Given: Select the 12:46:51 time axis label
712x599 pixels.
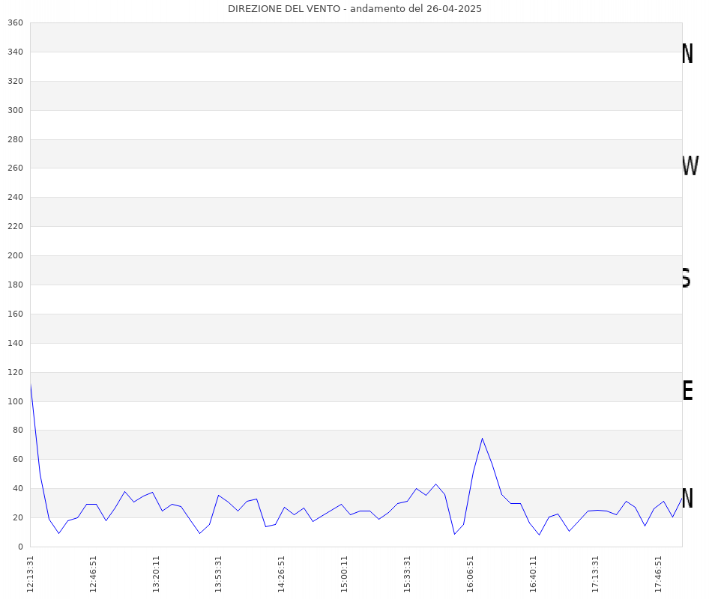Looking at the screenshot, I should click(94, 574).
